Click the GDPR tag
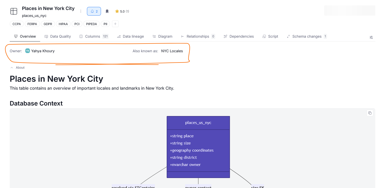This screenshot has height=188, width=384. click(48, 24)
